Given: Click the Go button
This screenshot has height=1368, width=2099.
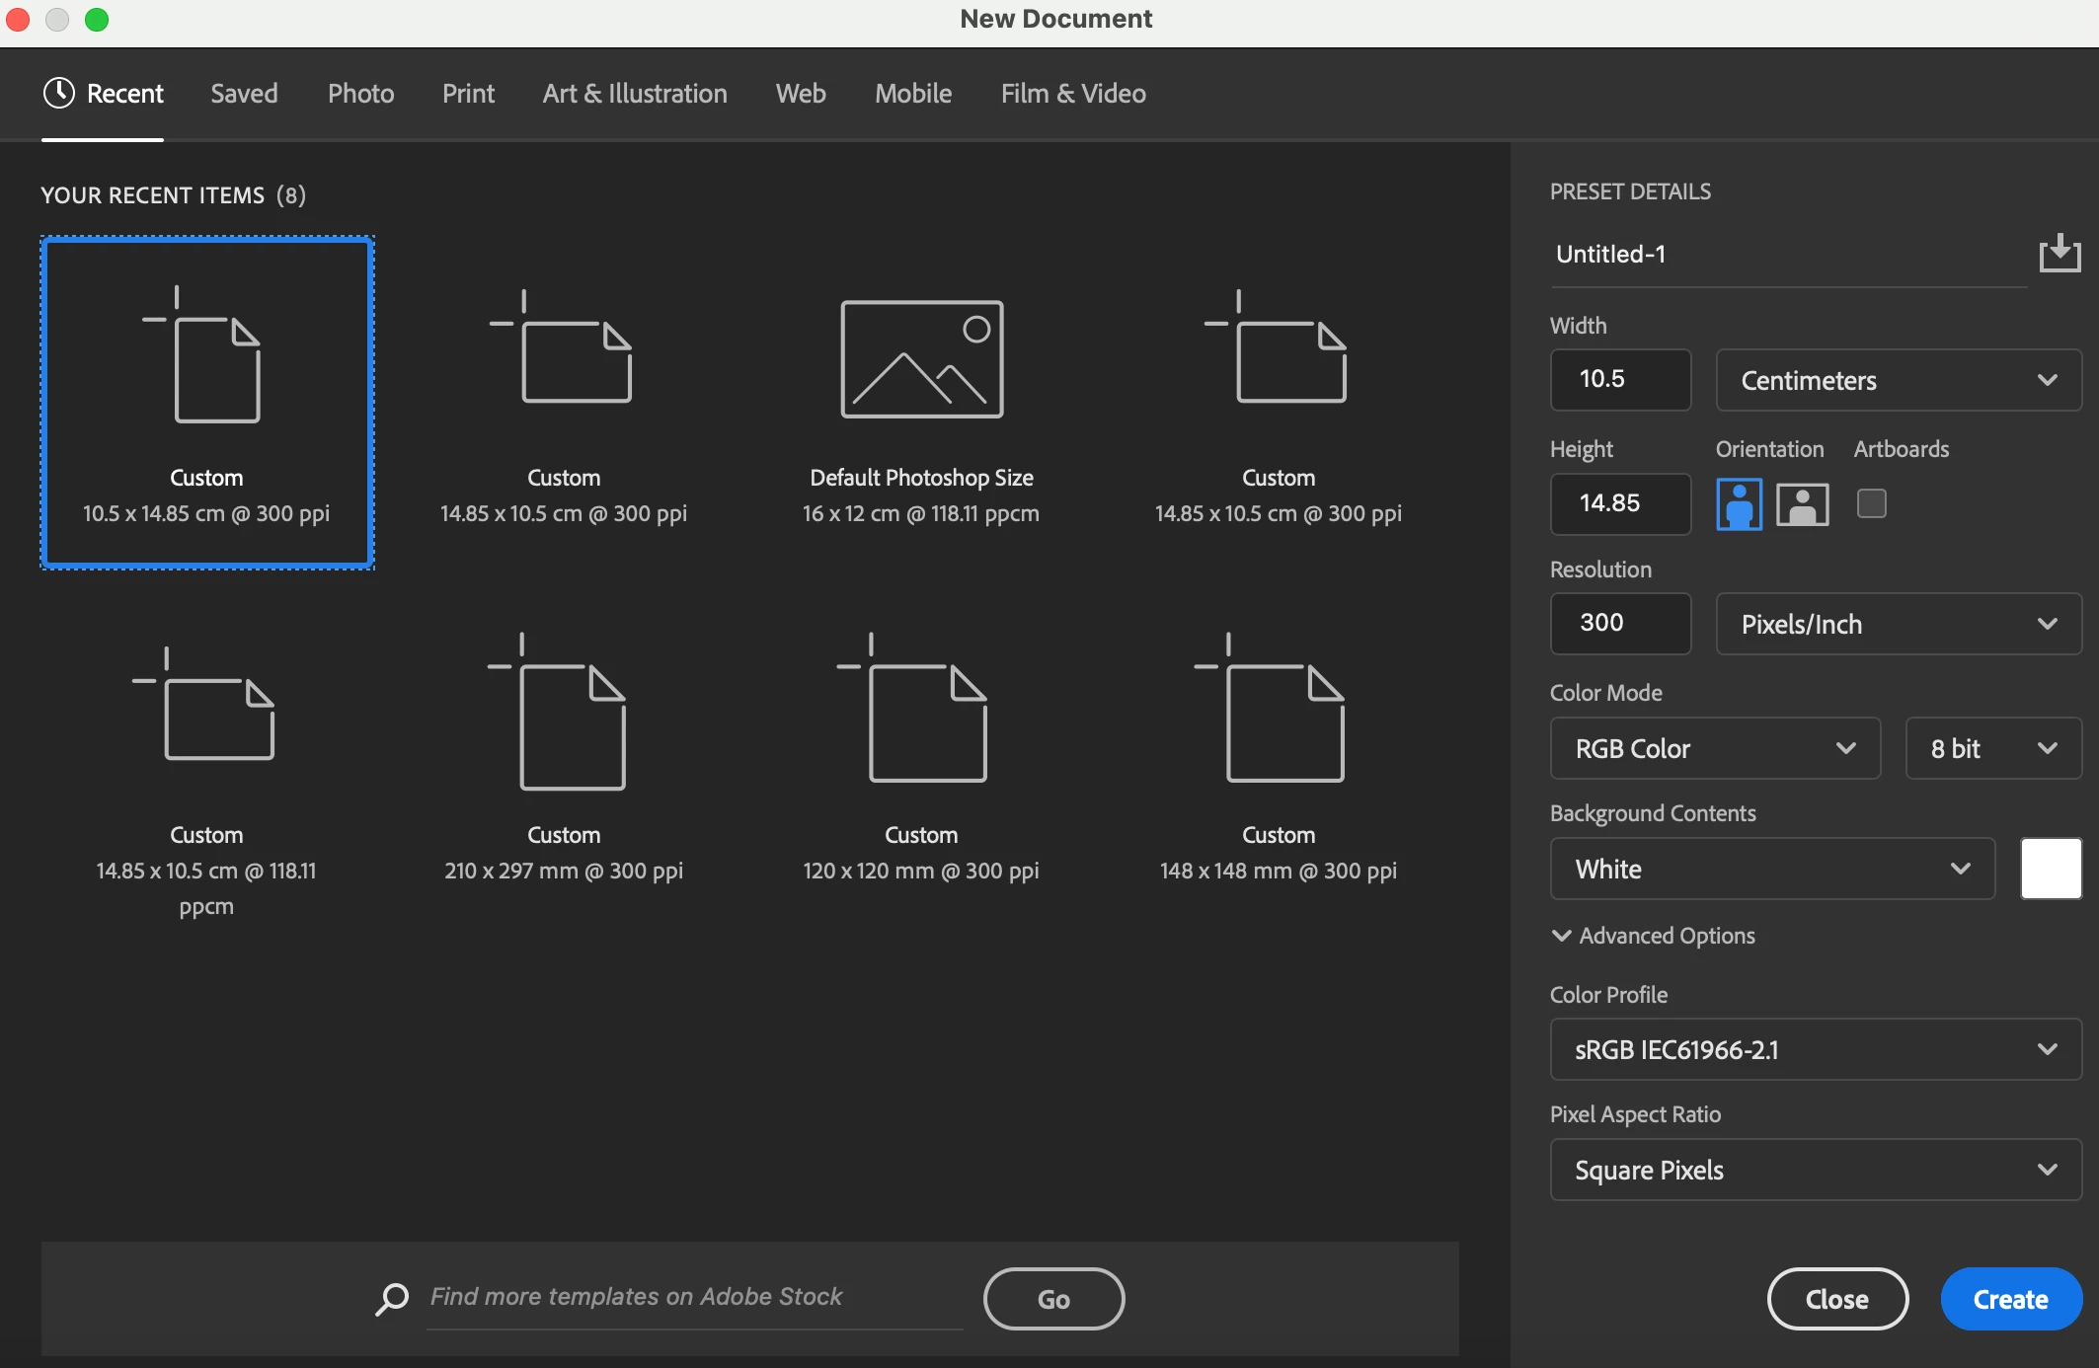Looking at the screenshot, I should pos(1053,1299).
